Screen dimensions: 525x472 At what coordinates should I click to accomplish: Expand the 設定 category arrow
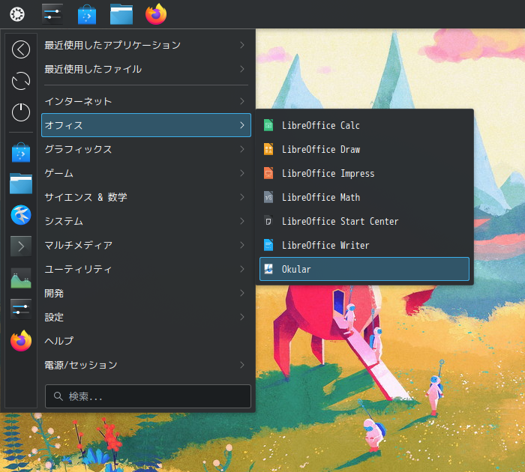242,317
